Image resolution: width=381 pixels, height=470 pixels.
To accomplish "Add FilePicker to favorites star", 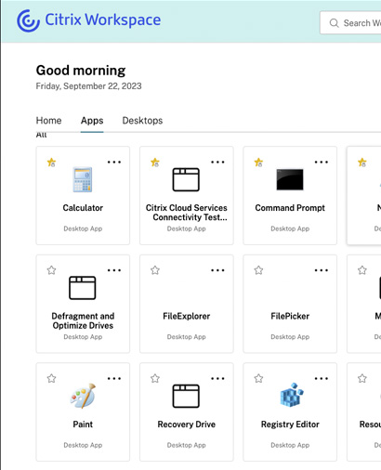I will point(258,270).
